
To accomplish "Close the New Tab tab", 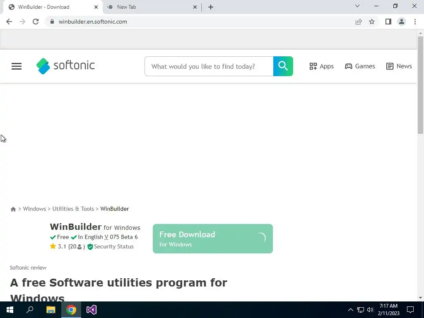I will point(195,7).
